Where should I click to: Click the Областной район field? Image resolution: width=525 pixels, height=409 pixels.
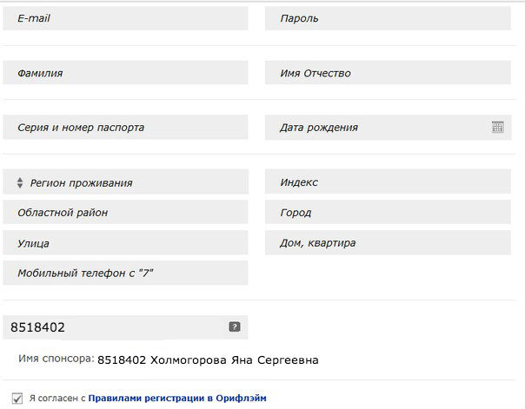125,212
